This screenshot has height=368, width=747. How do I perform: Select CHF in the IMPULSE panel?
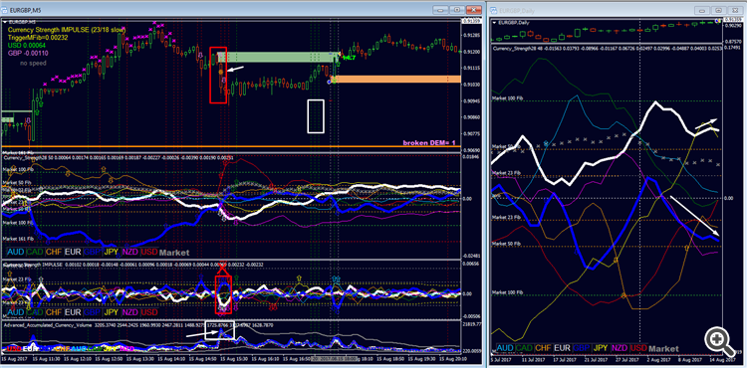[54, 312]
